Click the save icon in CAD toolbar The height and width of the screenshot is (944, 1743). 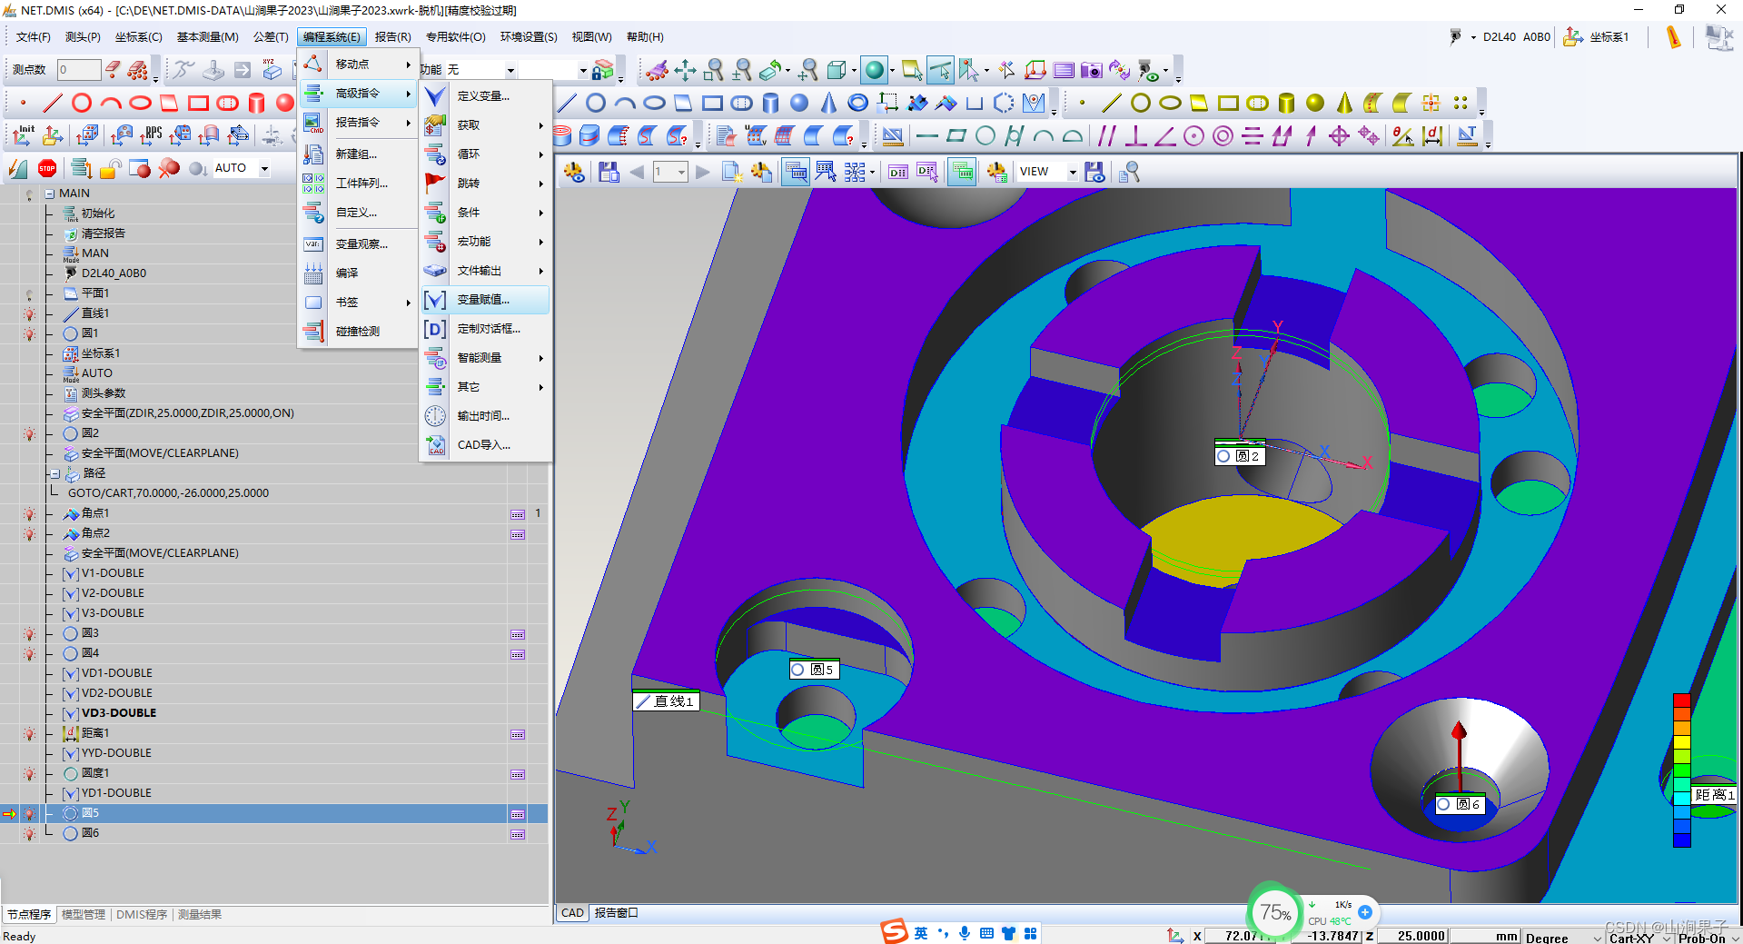pos(609,172)
